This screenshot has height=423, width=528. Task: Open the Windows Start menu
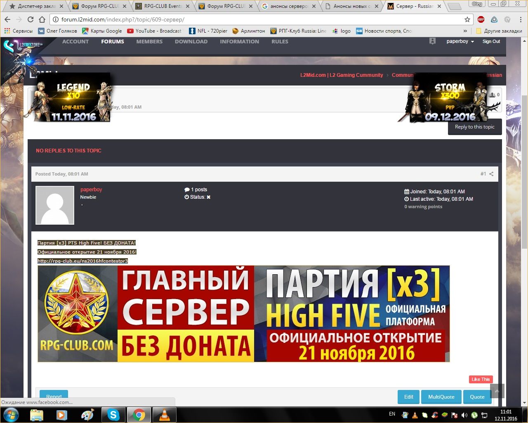(x=11, y=415)
